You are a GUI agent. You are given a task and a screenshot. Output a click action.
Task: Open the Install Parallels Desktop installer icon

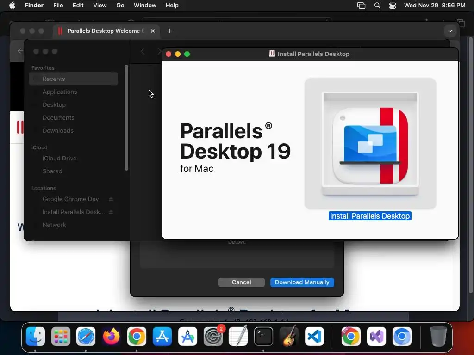[x=370, y=144]
